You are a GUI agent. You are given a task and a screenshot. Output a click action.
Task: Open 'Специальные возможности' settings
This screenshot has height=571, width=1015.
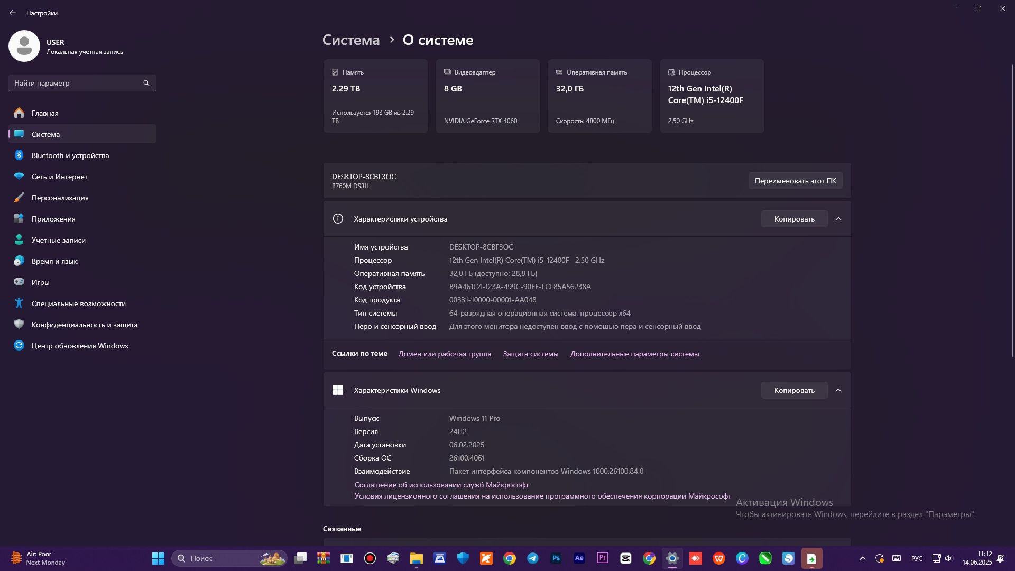[82, 303]
